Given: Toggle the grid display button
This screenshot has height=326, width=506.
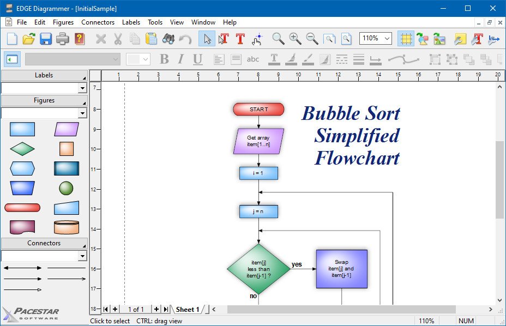Looking at the screenshot, I should 406,39.
